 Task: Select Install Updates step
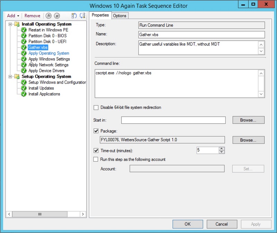41,88
